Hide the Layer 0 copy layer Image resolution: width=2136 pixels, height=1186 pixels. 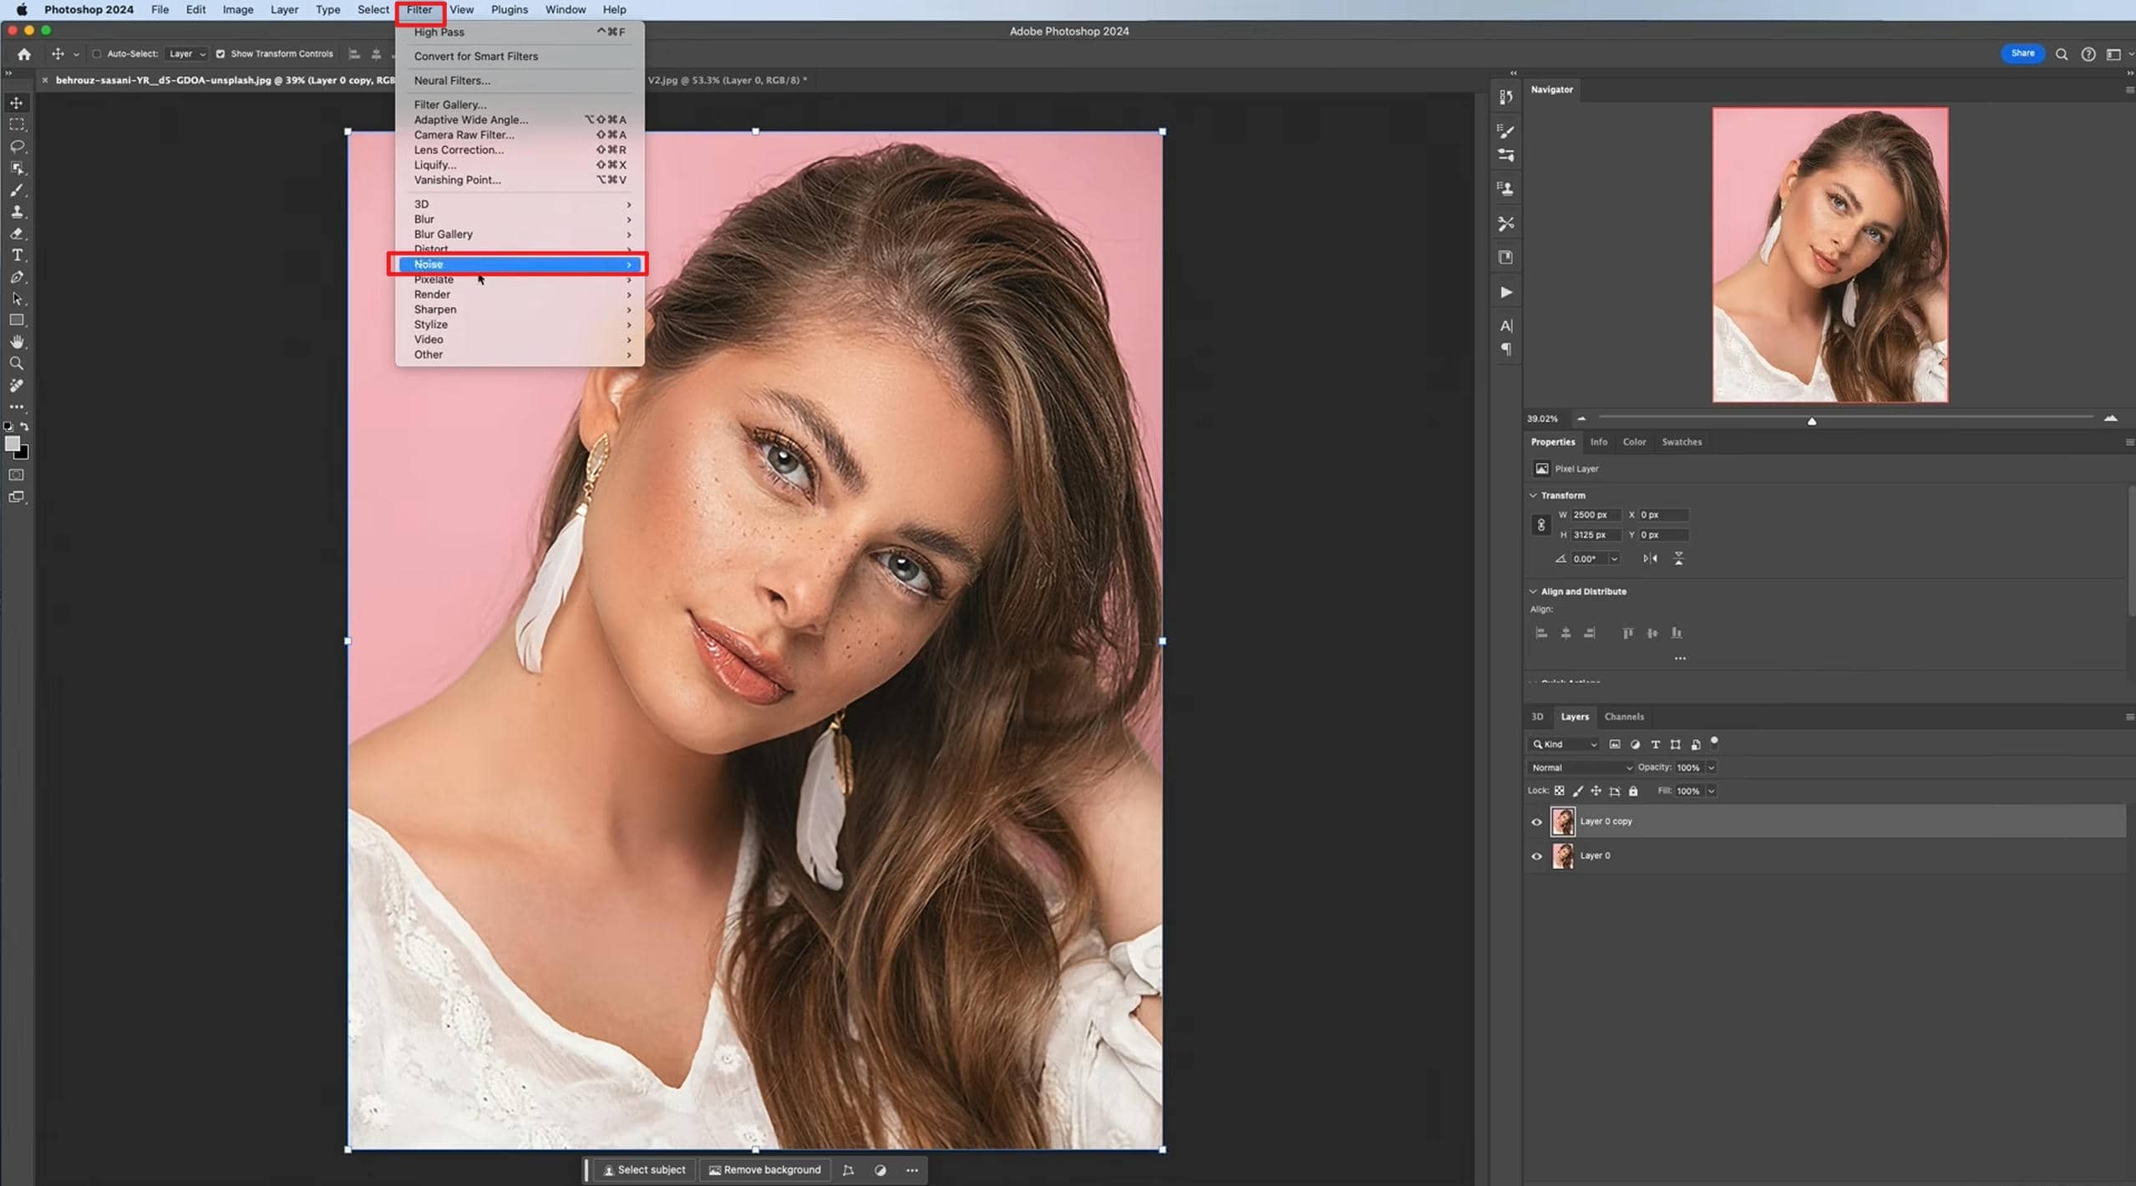point(1536,822)
